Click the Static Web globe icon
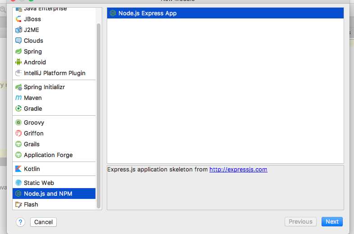This screenshot has height=234, width=354. point(18,183)
